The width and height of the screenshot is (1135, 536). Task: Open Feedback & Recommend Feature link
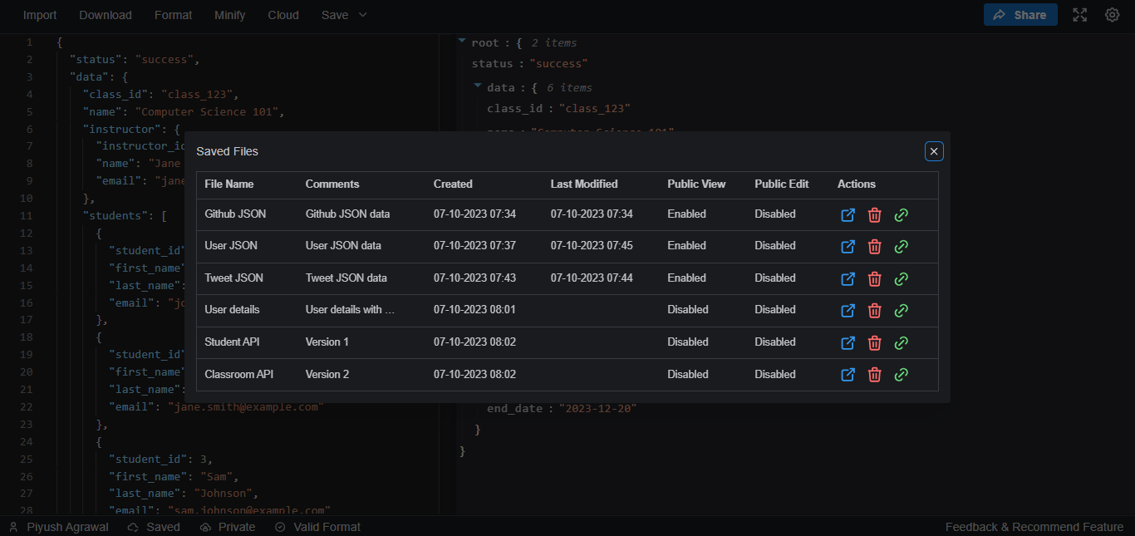tap(1034, 527)
